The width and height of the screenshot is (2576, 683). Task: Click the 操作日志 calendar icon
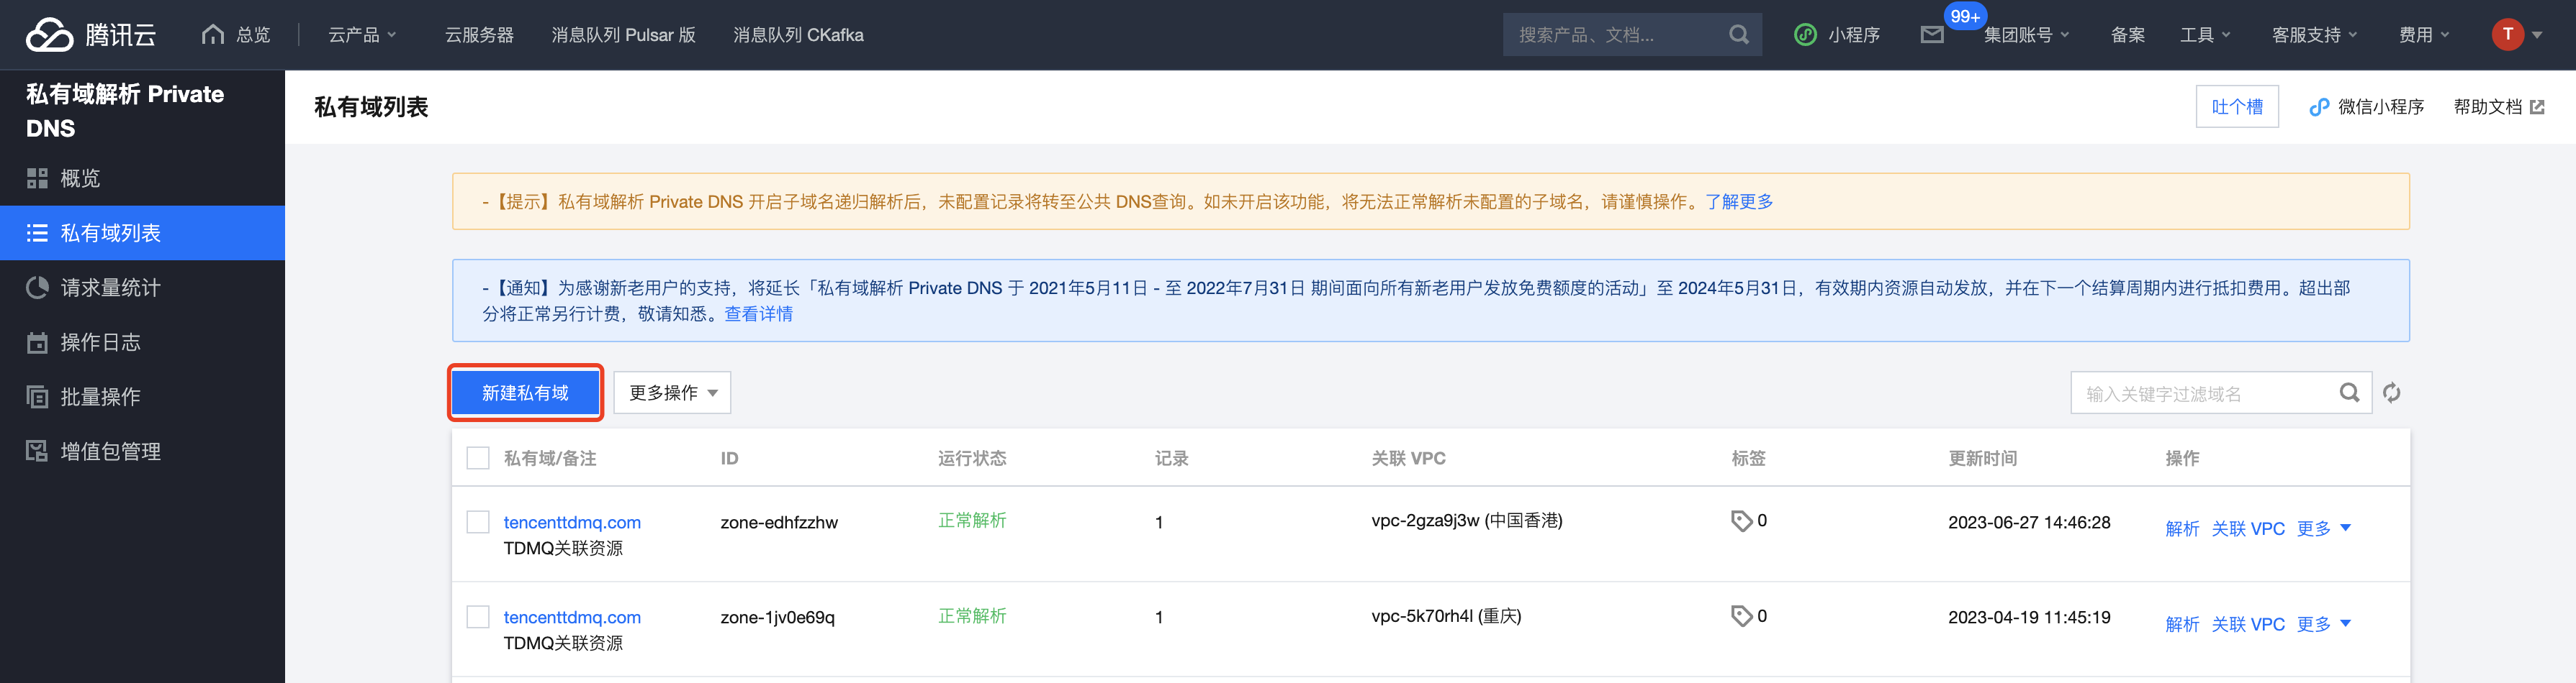pyautogui.click(x=37, y=342)
